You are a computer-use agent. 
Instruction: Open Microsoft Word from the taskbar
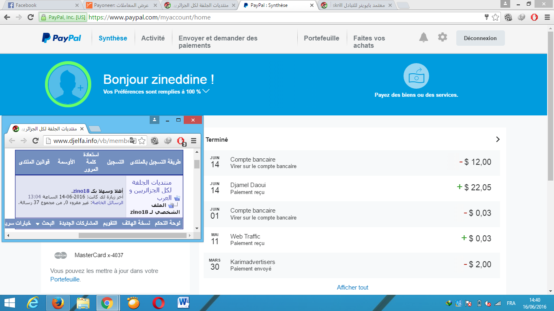183,303
